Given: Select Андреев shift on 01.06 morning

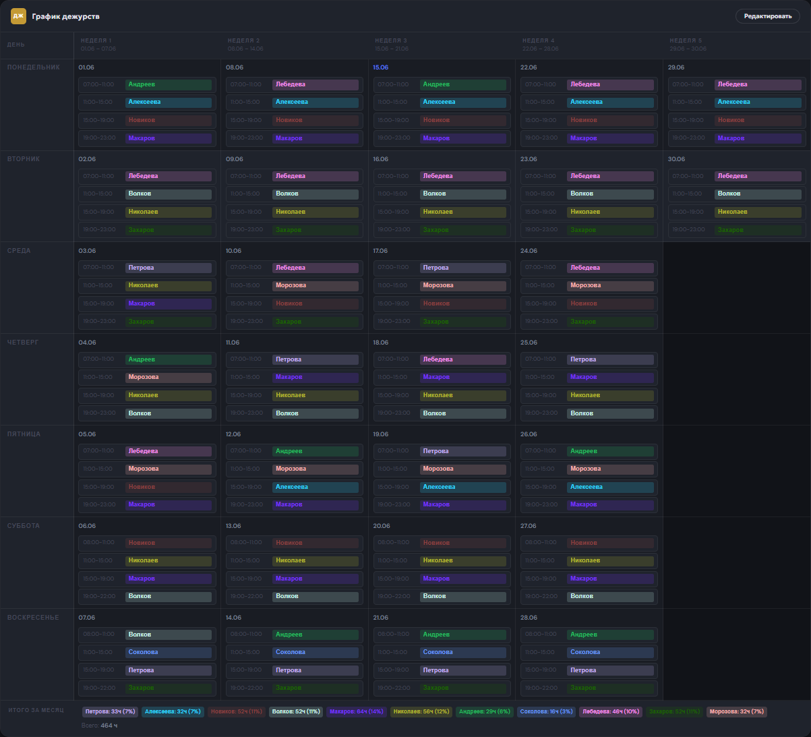Looking at the screenshot, I should (x=169, y=85).
